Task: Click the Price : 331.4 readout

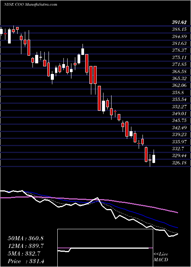Action: coord(26,261)
